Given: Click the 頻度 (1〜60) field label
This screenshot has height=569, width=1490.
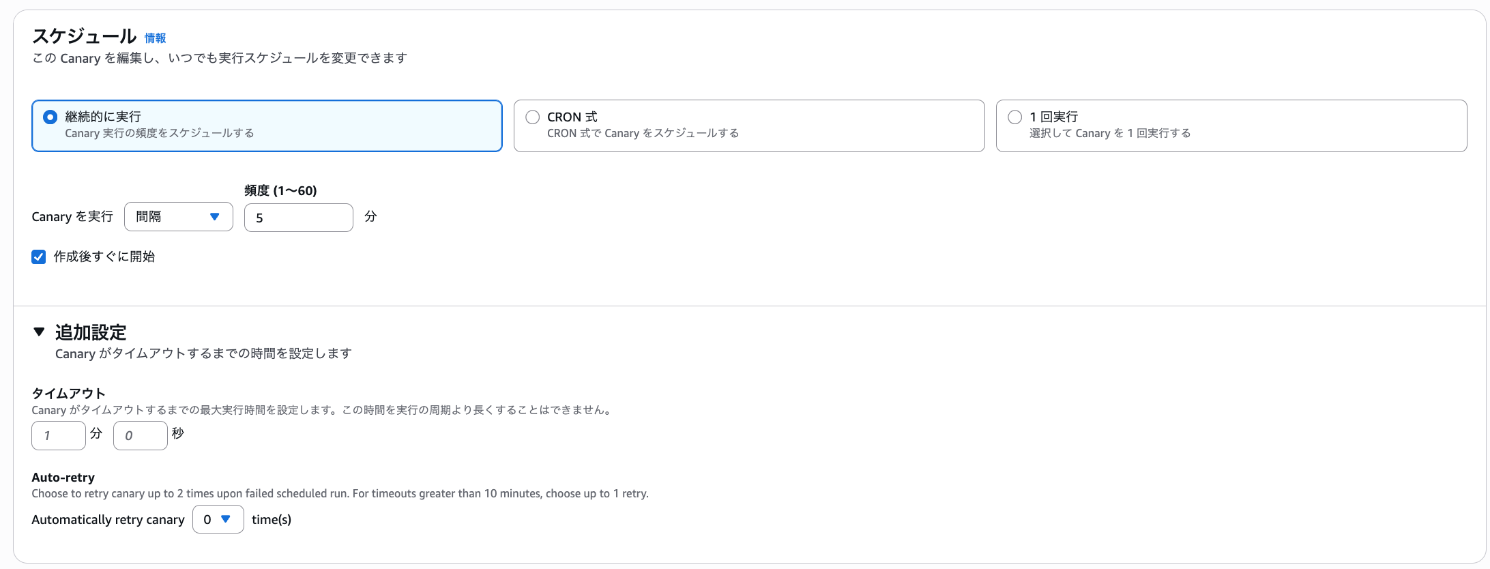Looking at the screenshot, I should click(280, 191).
